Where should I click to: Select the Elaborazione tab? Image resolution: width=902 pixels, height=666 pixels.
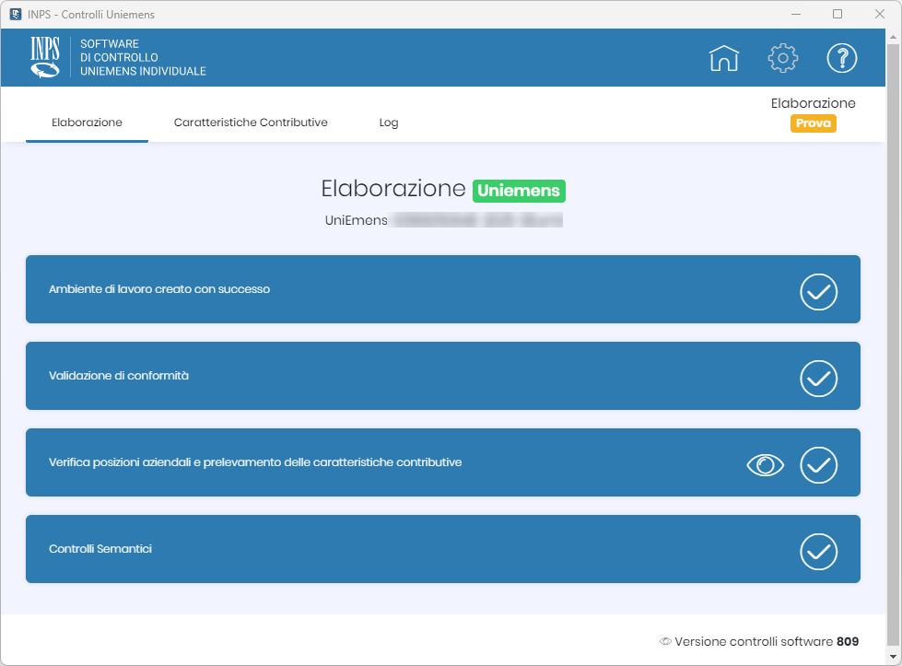coord(87,123)
